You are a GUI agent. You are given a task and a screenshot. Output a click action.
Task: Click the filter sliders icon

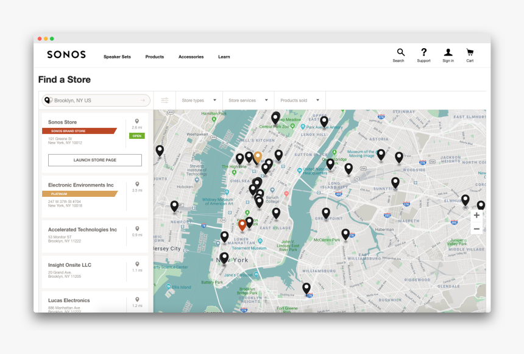(165, 101)
